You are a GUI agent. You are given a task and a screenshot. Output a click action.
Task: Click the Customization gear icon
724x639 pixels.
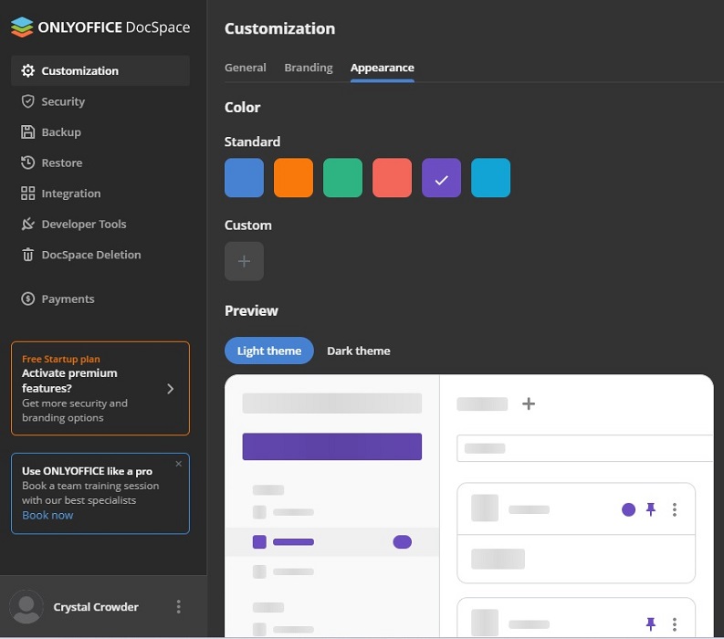pos(27,70)
